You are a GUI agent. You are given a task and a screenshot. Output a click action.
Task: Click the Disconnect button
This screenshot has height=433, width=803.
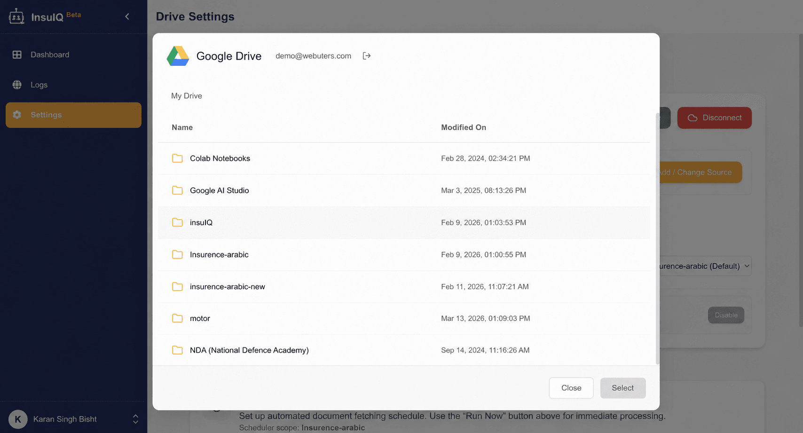pyautogui.click(x=715, y=118)
